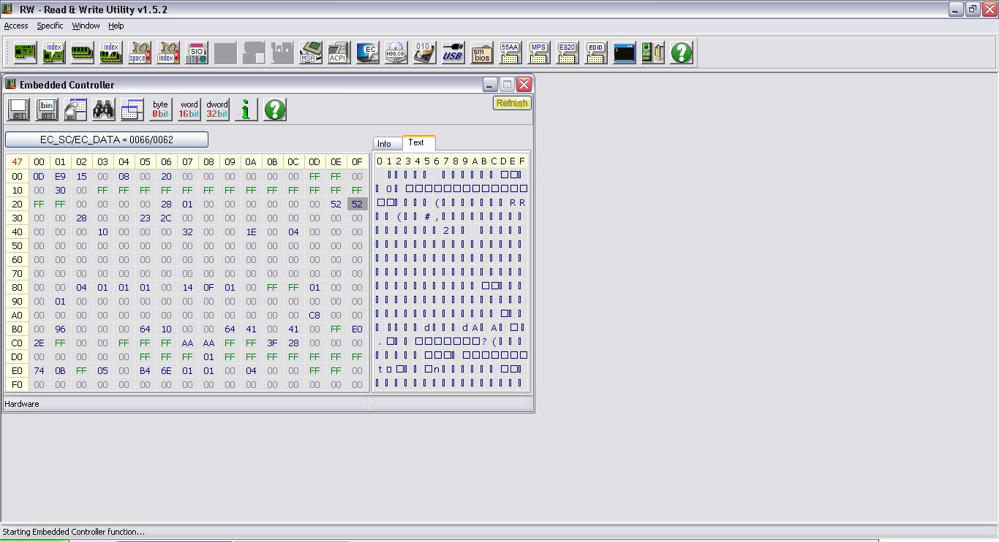999x542 pixels.
Task: Open the command window console icon
Action: pyautogui.click(x=624, y=53)
